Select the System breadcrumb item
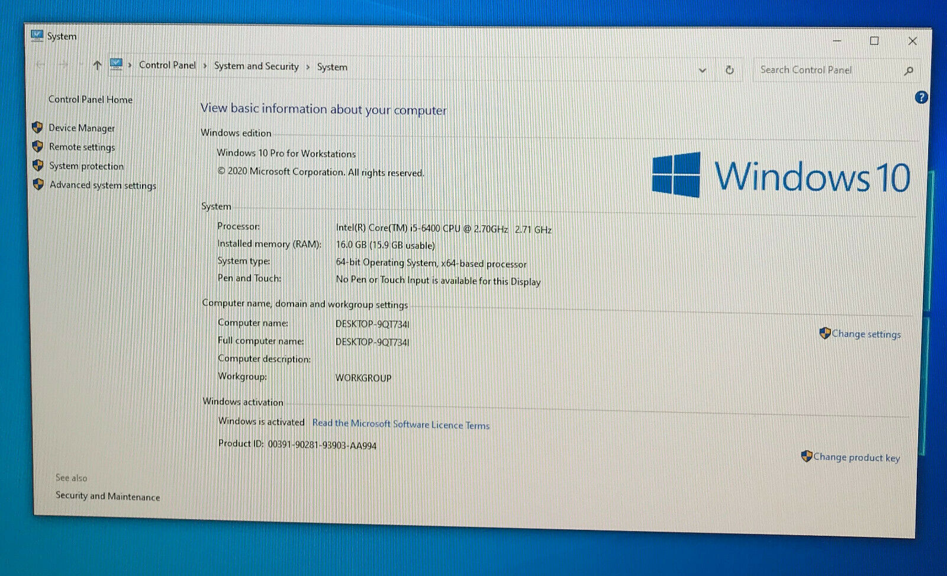Viewport: 947px width, 576px height. pyautogui.click(x=332, y=67)
